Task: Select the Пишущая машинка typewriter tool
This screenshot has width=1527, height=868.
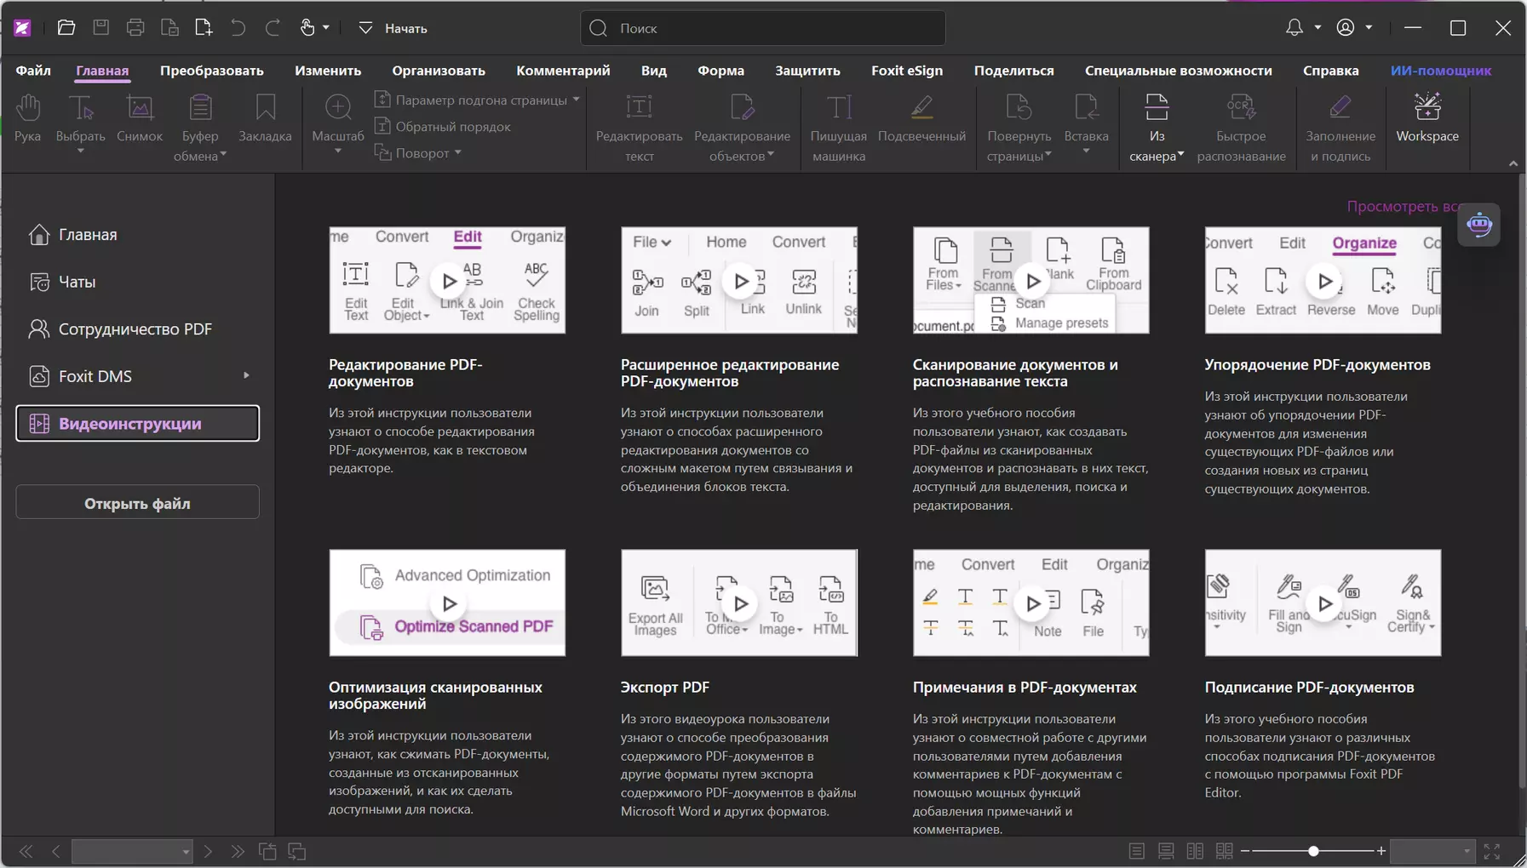Action: point(839,128)
